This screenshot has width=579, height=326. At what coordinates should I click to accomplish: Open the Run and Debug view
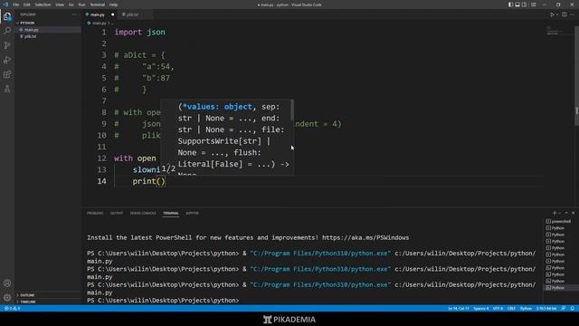pyautogui.click(x=7, y=60)
